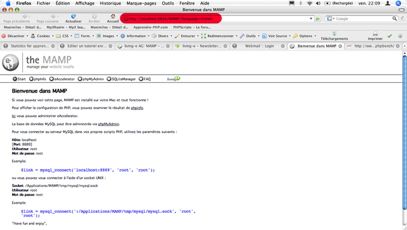Close the Webmail :: Login tab

(x=283, y=46)
